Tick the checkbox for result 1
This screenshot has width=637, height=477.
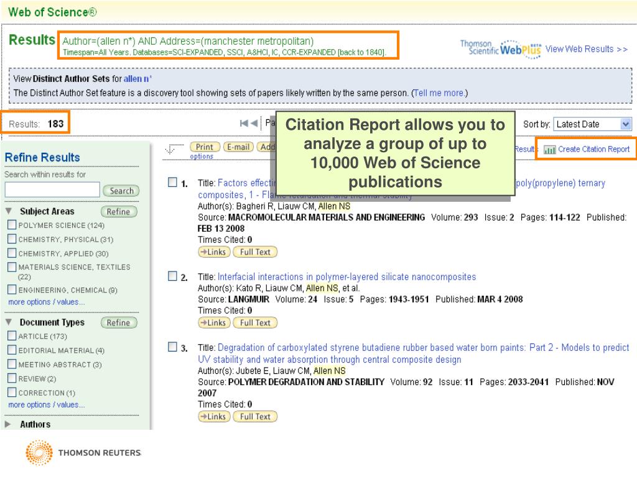172,182
